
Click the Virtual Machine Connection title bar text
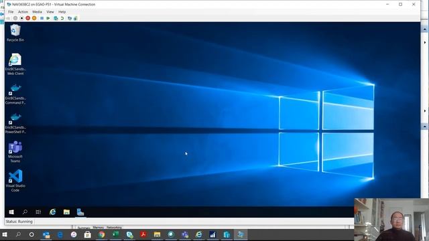[54, 5]
